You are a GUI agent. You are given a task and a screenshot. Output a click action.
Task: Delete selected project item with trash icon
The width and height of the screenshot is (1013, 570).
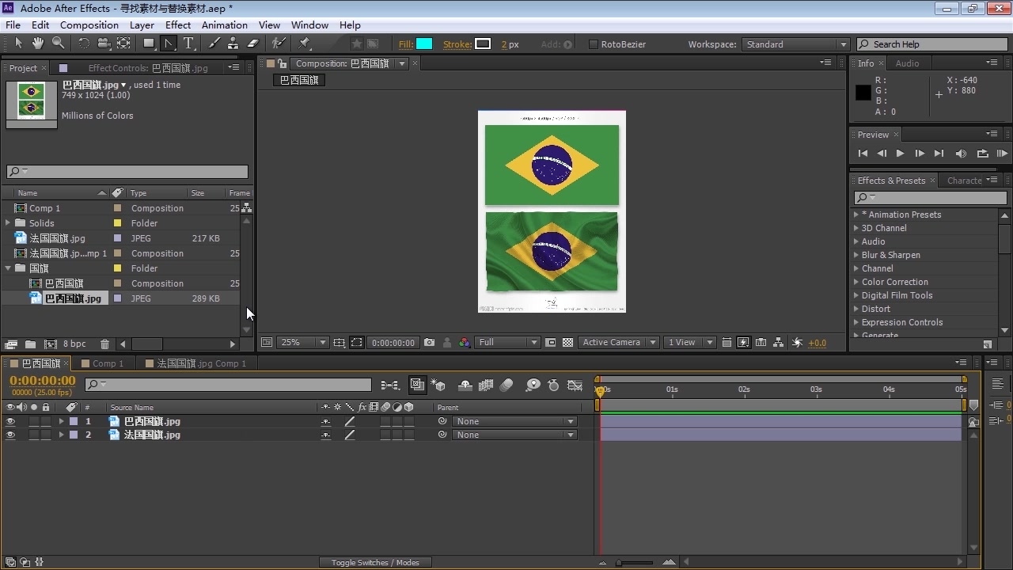coord(104,344)
